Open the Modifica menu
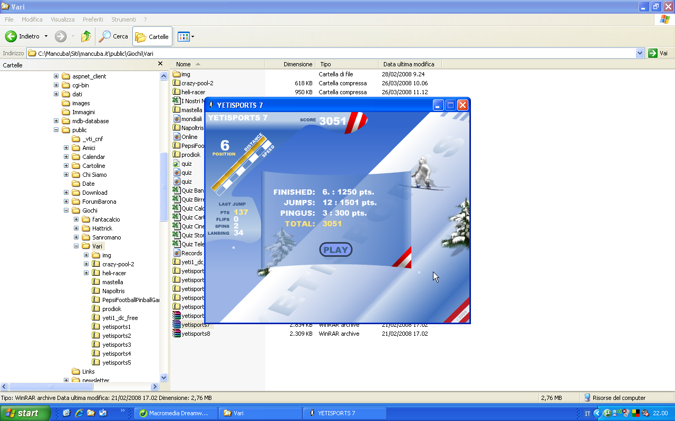Screen dimensions: 675x421 click(x=32, y=19)
